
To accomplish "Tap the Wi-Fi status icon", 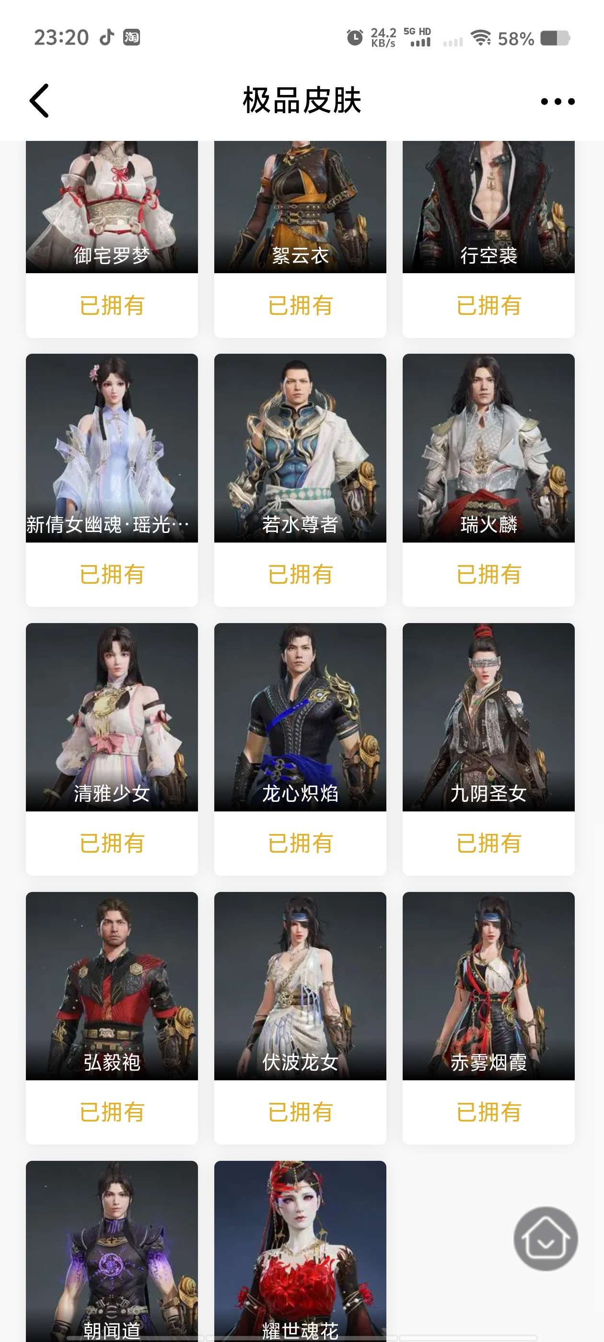I will point(480,37).
